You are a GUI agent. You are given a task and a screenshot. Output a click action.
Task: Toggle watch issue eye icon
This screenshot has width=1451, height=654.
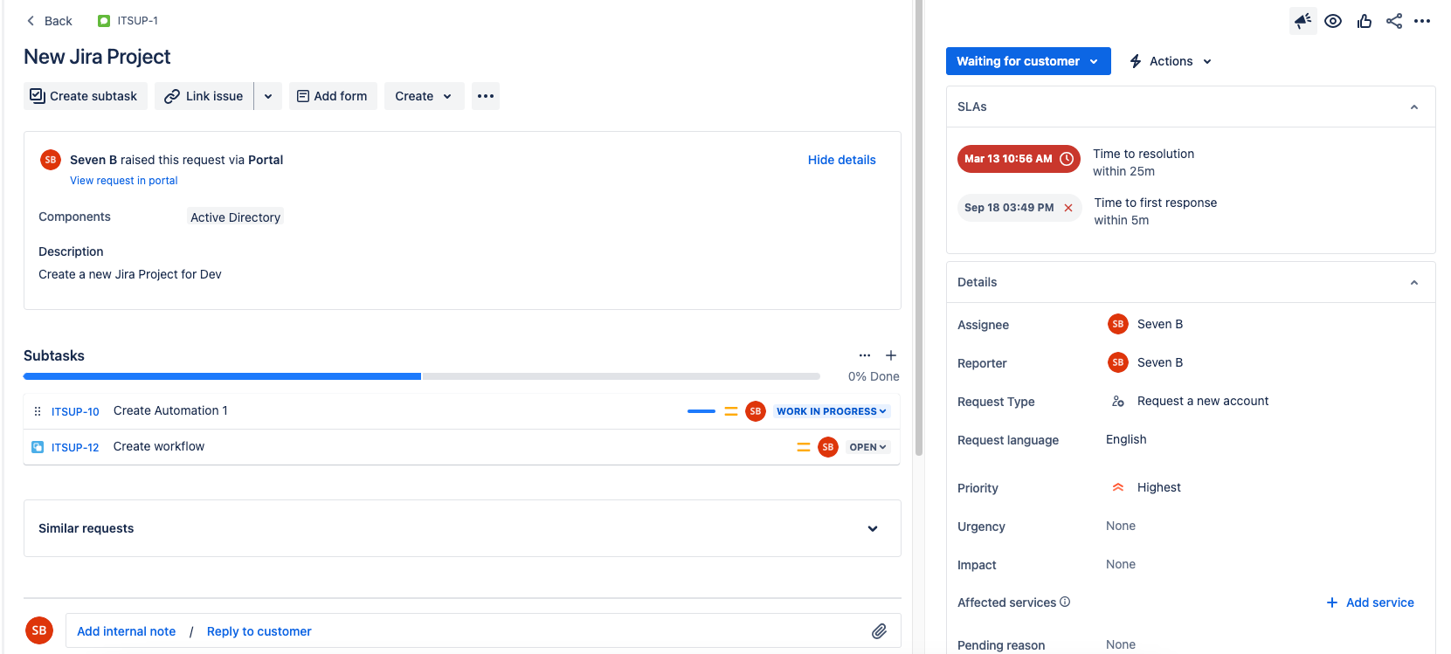(1332, 21)
